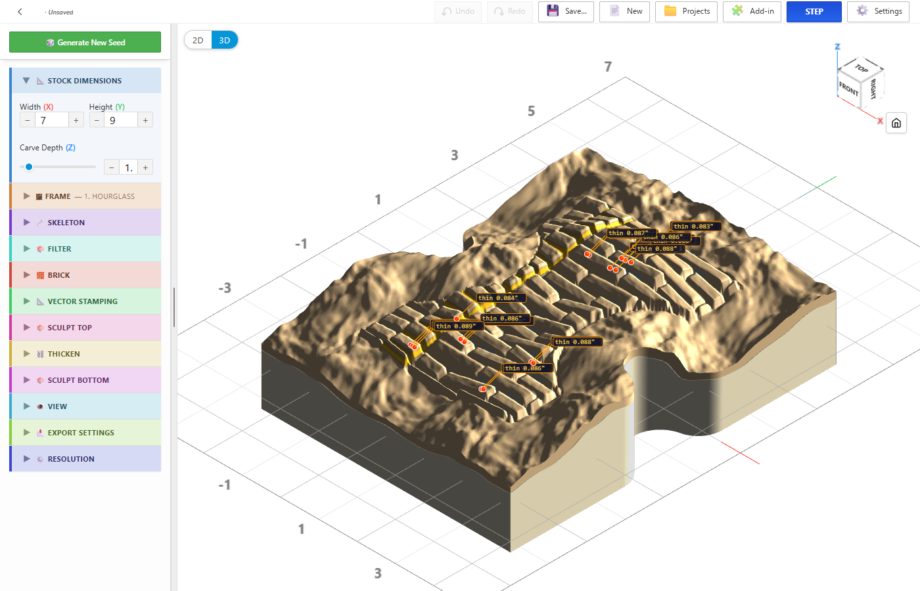
Task: Click Generate New Seed button
Action: point(85,42)
